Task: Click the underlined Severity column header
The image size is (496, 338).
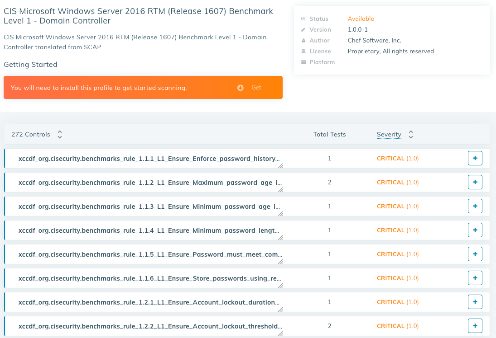Action: 389,134
